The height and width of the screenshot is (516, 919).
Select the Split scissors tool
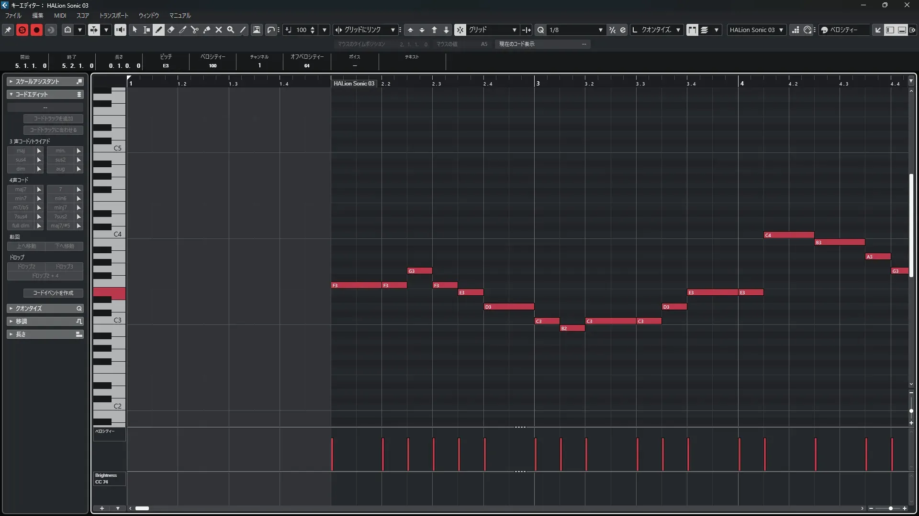click(x=194, y=30)
